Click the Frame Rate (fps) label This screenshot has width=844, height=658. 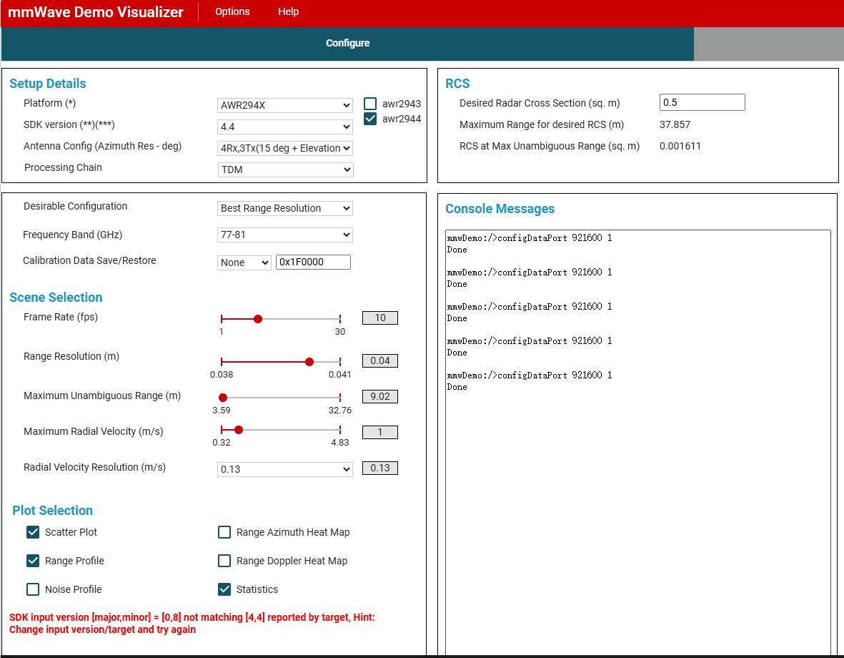coord(60,317)
